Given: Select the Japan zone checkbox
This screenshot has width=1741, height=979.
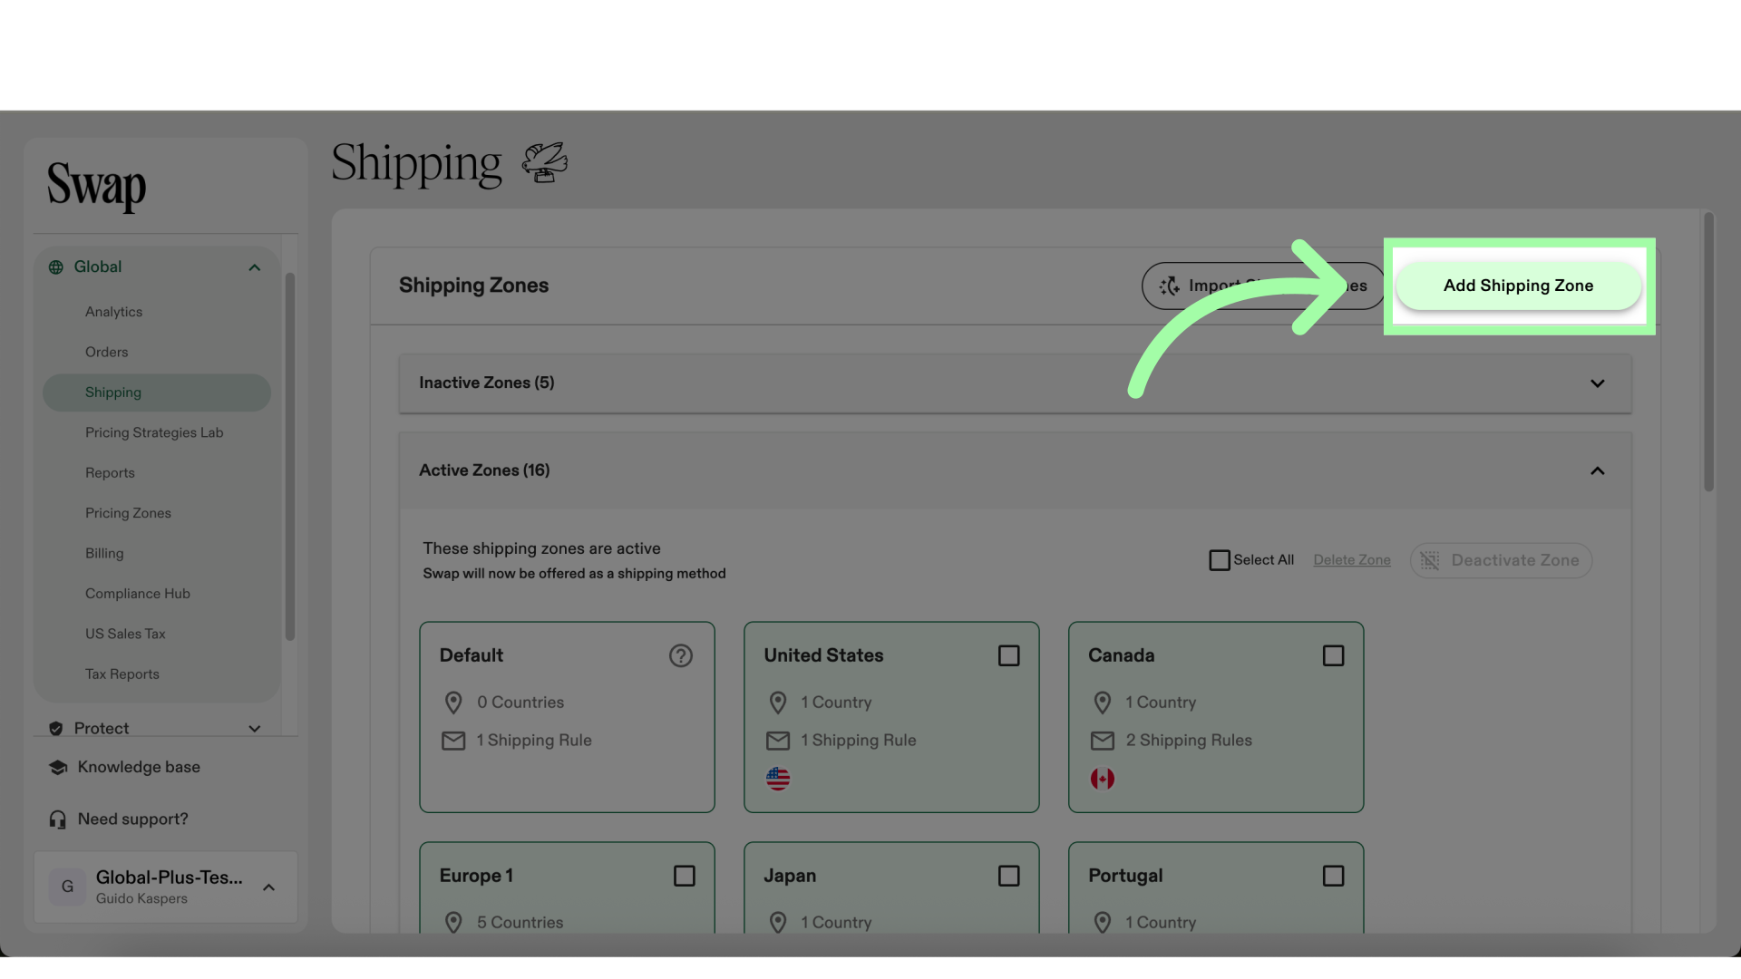Looking at the screenshot, I should coord(1008,876).
